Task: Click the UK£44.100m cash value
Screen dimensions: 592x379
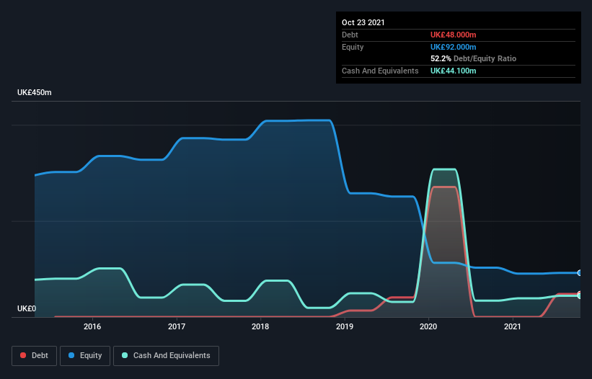Action: coord(454,71)
